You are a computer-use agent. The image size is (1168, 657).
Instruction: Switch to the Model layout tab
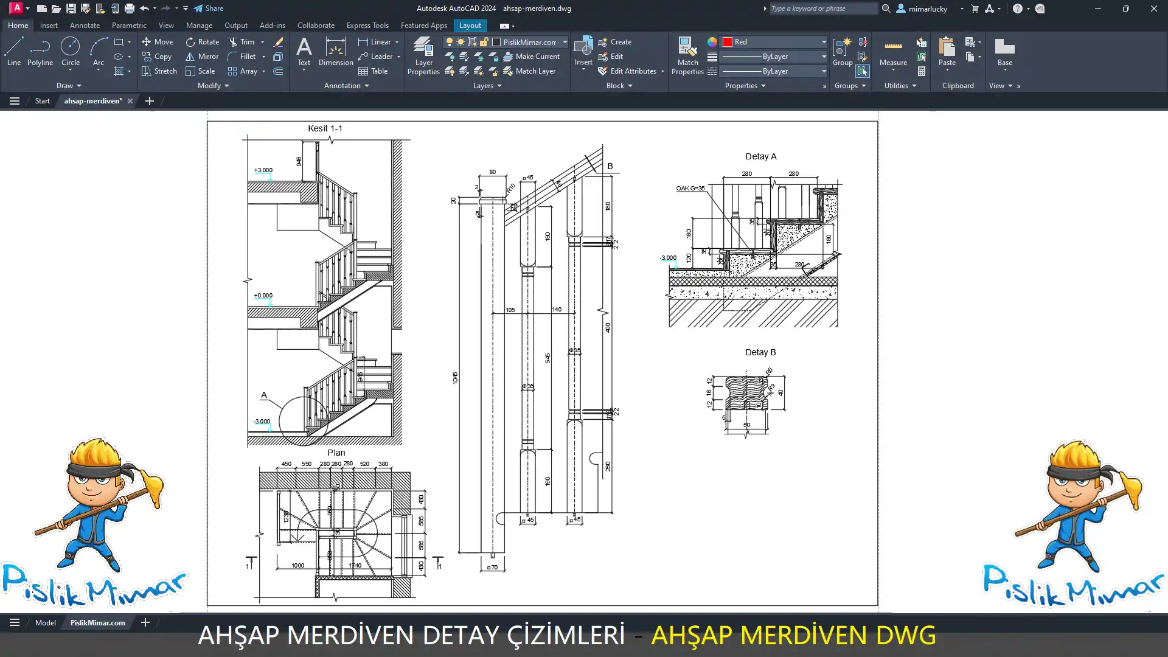click(x=45, y=622)
